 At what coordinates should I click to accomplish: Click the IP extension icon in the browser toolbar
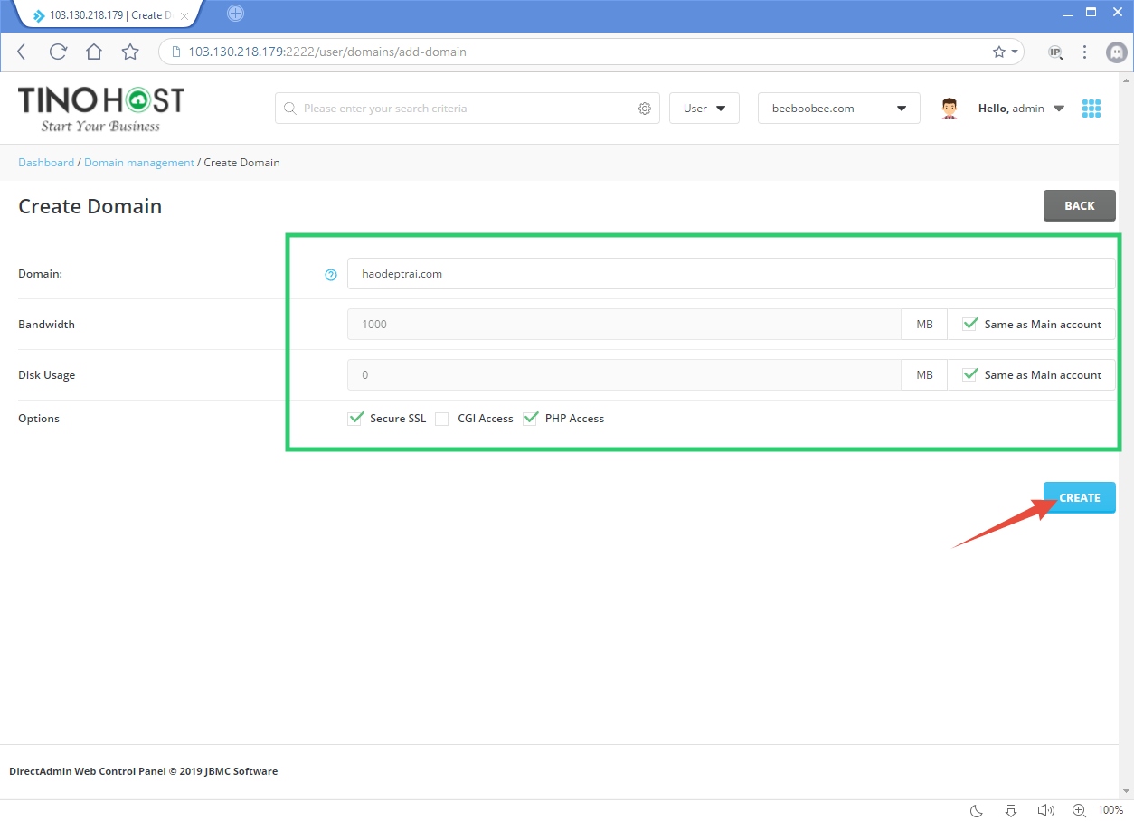[1054, 52]
